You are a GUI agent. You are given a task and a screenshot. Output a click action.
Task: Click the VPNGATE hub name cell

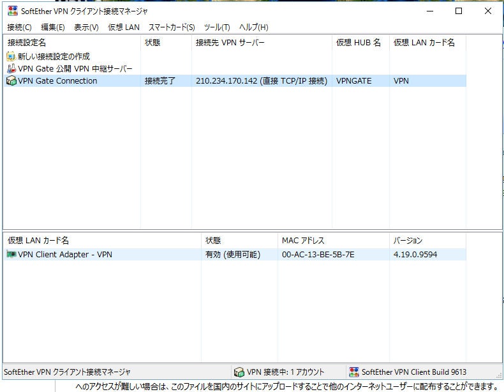(353, 80)
